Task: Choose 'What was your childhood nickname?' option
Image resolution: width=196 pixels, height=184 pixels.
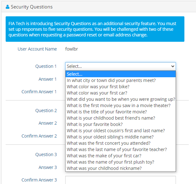Action: [120, 168]
